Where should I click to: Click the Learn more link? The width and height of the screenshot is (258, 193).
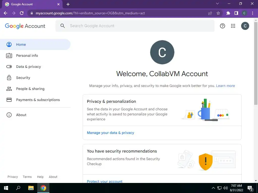tap(225, 86)
